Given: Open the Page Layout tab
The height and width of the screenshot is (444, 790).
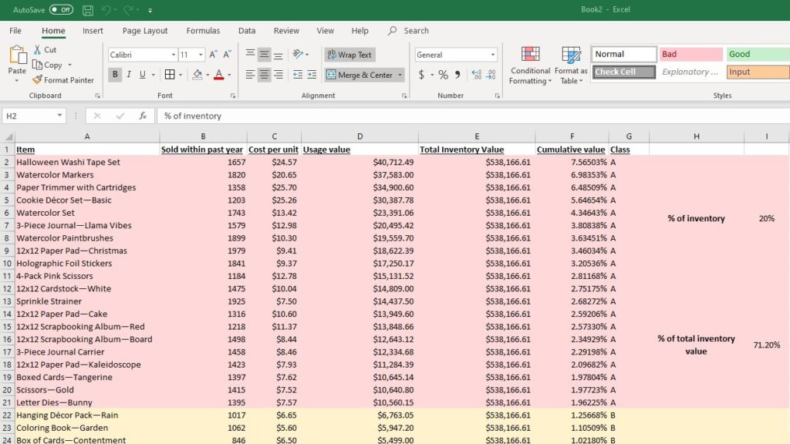Looking at the screenshot, I should coord(144,31).
